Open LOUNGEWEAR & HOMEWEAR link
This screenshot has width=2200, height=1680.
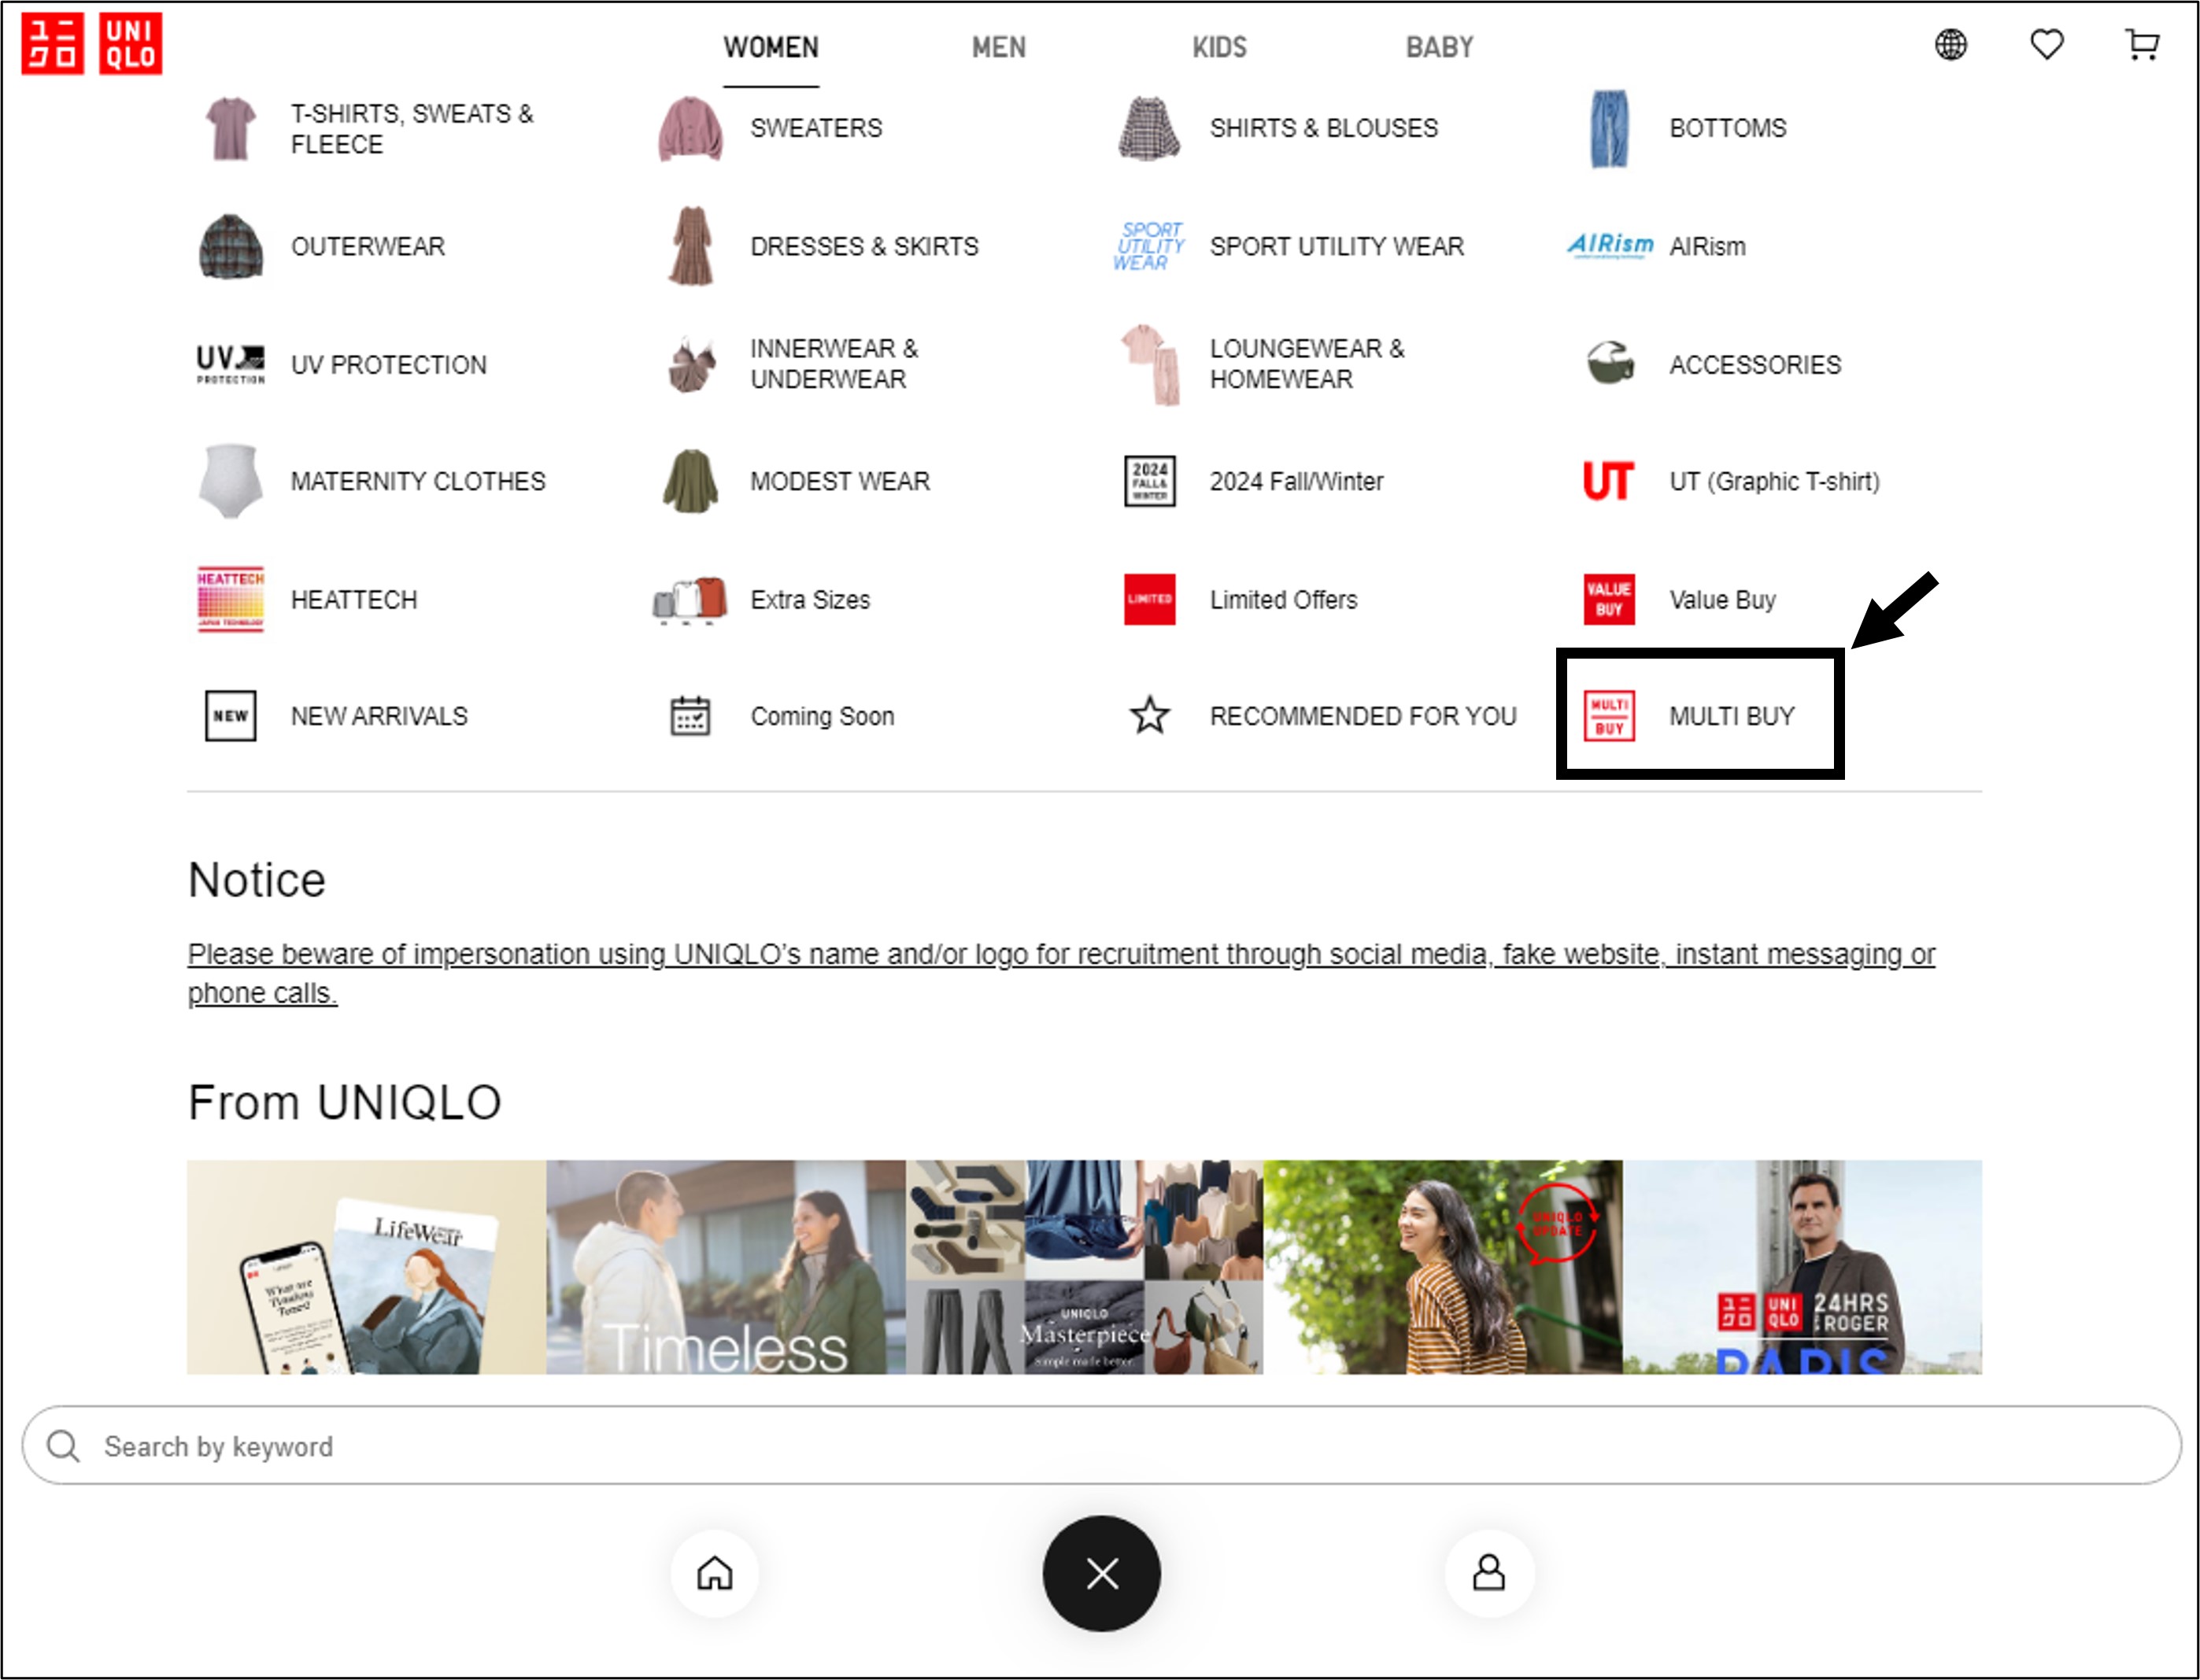(1307, 364)
